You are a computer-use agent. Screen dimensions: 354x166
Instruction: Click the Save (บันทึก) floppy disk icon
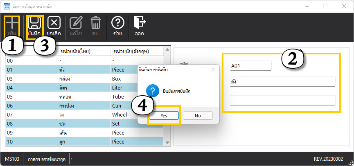[x=34, y=23]
